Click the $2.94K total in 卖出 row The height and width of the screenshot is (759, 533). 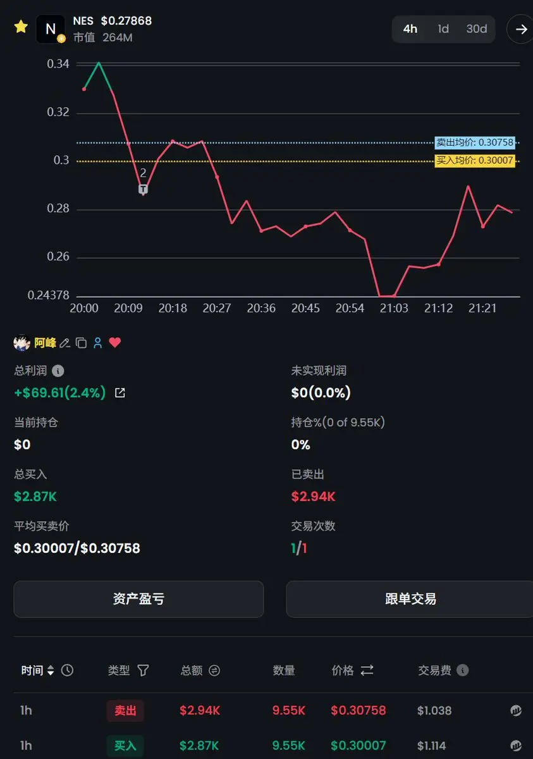[x=200, y=711]
